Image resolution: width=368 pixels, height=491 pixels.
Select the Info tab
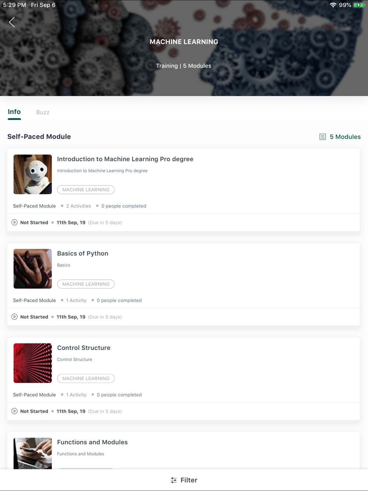[x=14, y=112]
